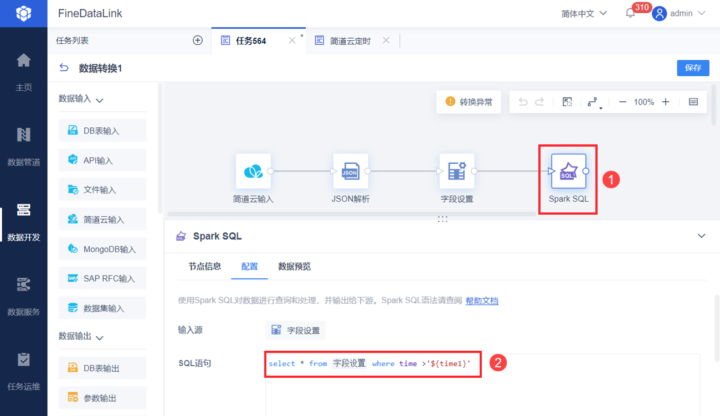
Task: Pick the MongoDB输入 operator
Action: (x=102, y=249)
